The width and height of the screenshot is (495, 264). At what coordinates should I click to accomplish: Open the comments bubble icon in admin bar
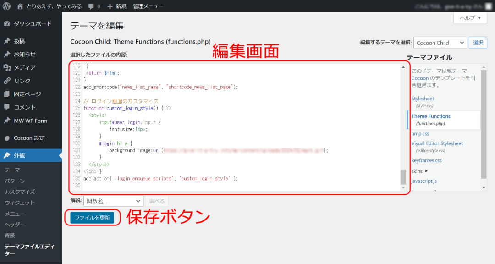pyautogui.click(x=91, y=6)
